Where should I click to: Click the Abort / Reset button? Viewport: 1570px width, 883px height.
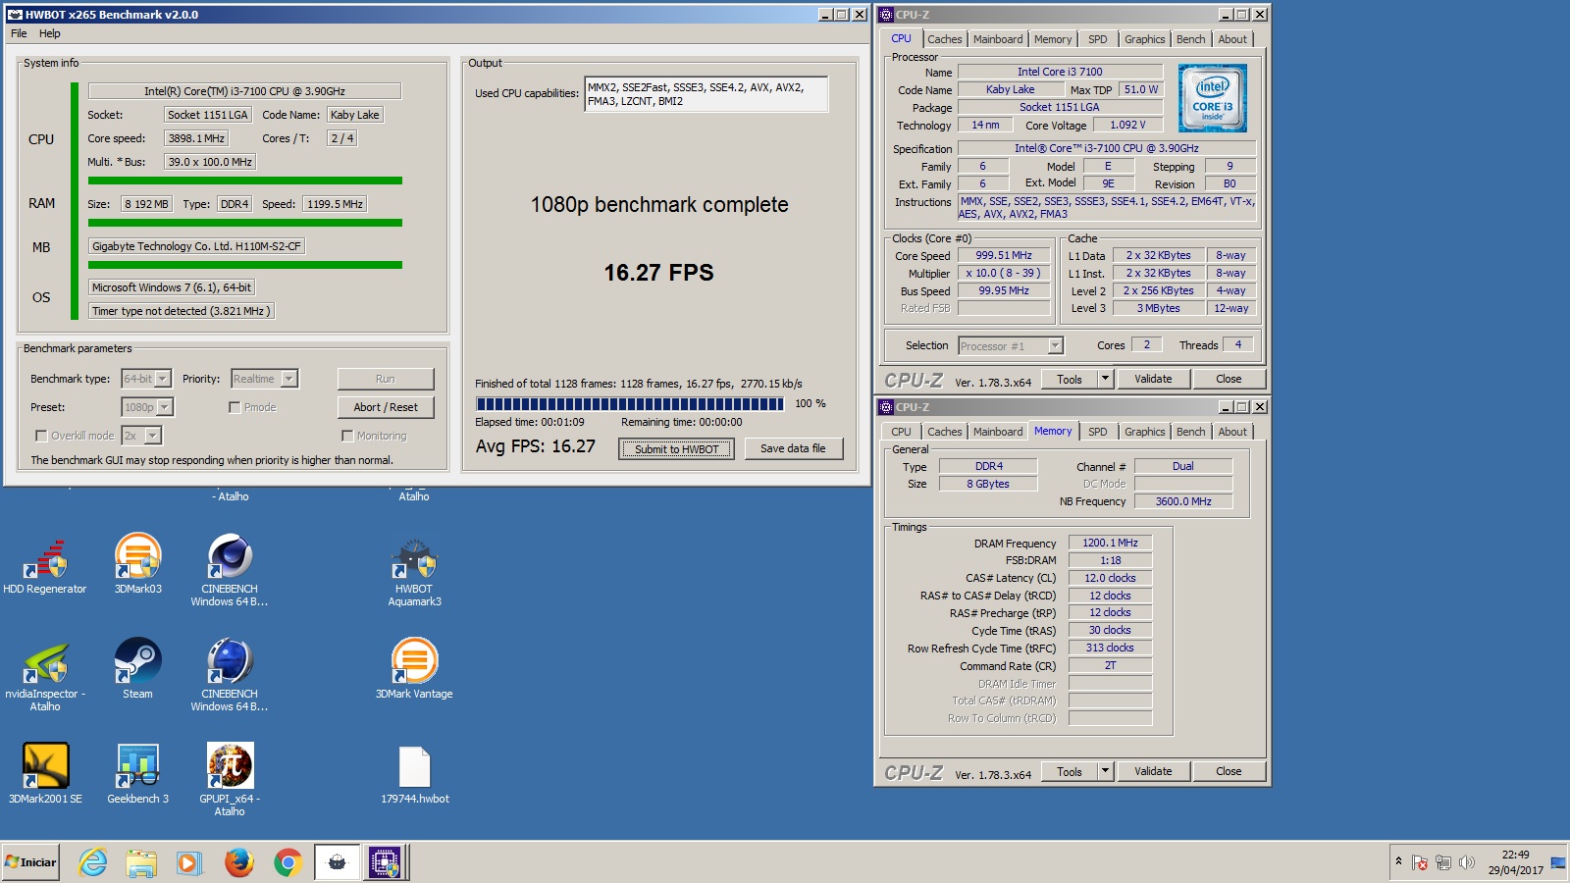(x=386, y=407)
